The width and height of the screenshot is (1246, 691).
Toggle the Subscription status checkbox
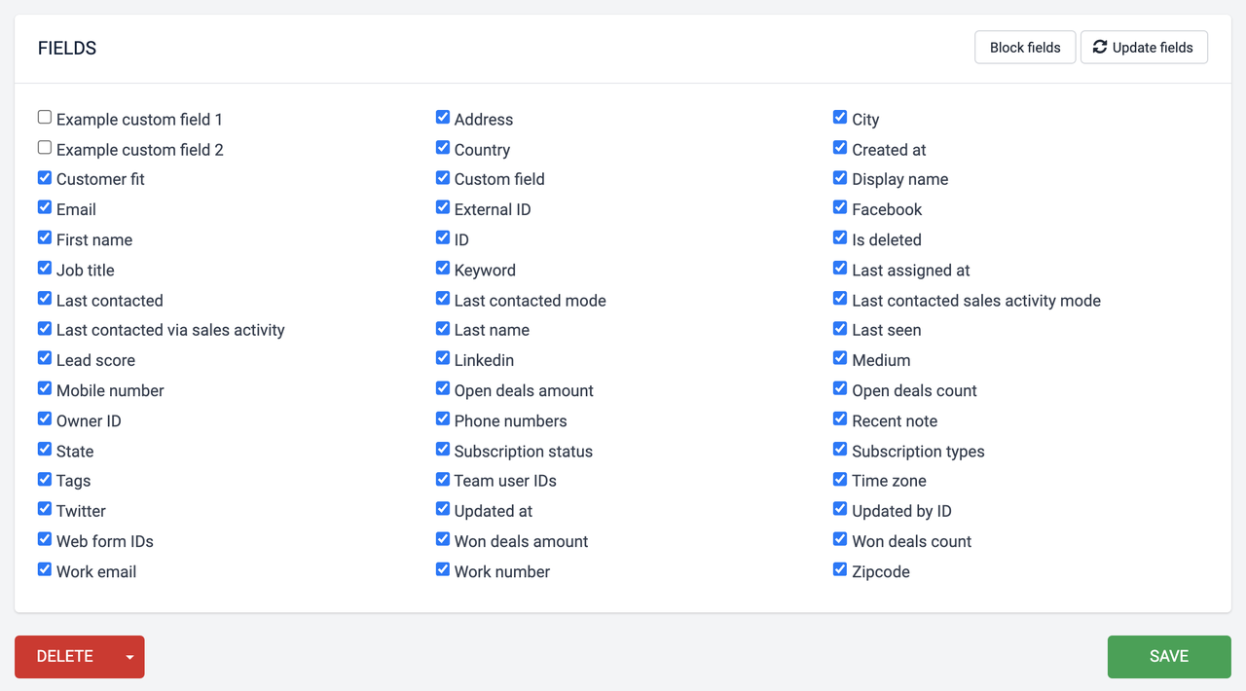click(443, 450)
